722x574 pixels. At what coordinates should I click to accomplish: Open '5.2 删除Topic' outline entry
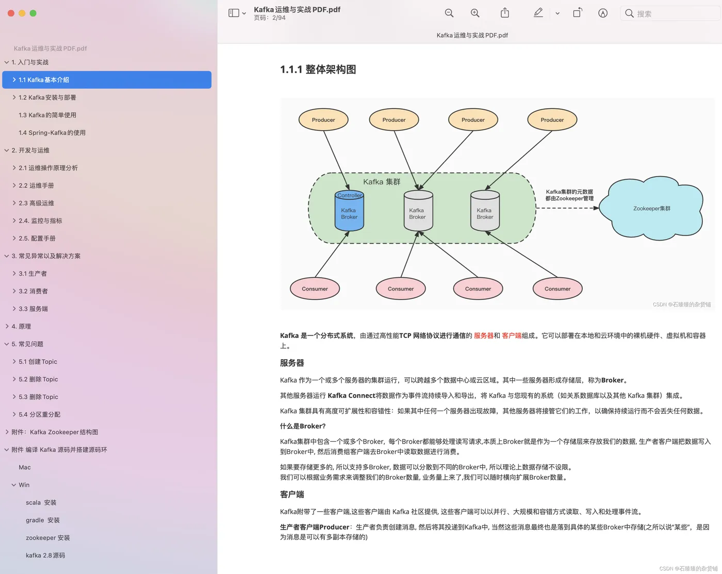point(38,379)
